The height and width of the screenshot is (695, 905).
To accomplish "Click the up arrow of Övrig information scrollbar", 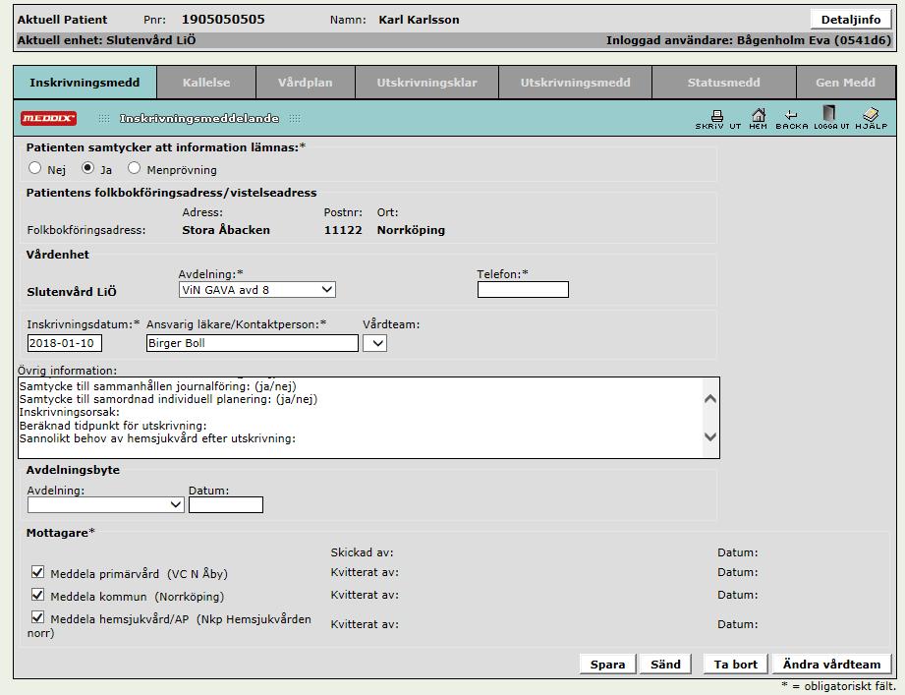I will click(710, 399).
